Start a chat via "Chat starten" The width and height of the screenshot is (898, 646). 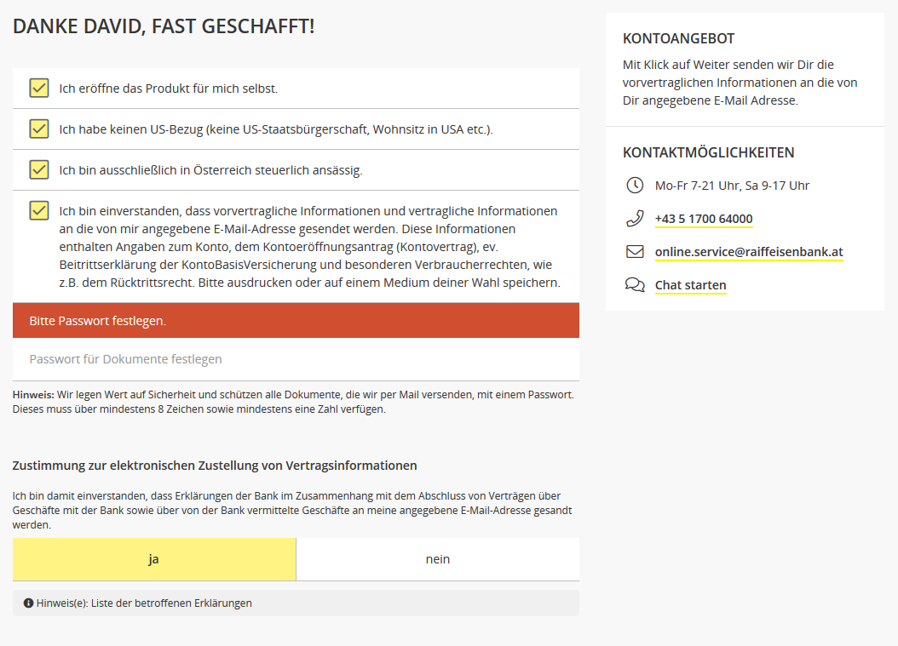pos(690,284)
